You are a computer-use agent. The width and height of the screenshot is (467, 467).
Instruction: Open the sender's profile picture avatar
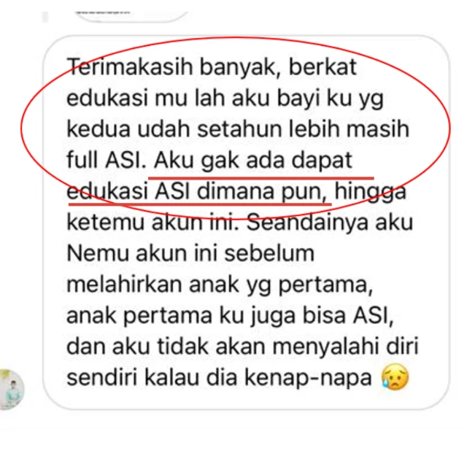(x=11, y=389)
